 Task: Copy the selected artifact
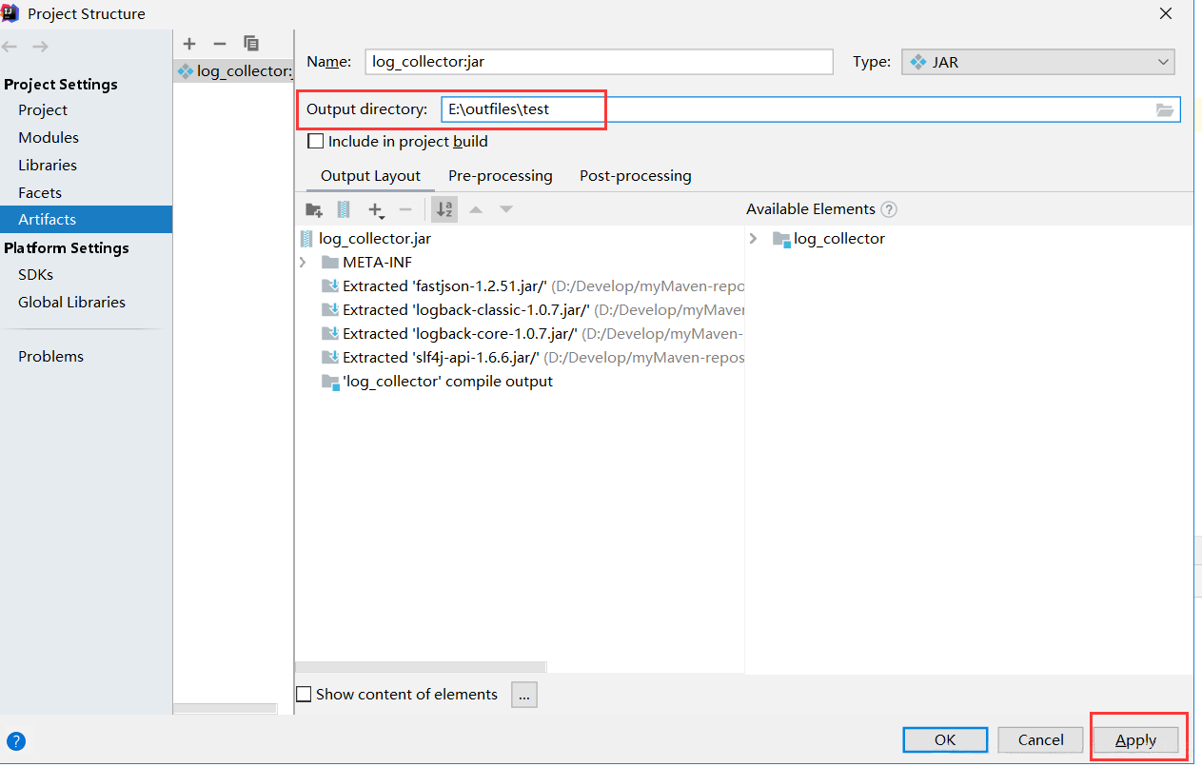click(251, 44)
